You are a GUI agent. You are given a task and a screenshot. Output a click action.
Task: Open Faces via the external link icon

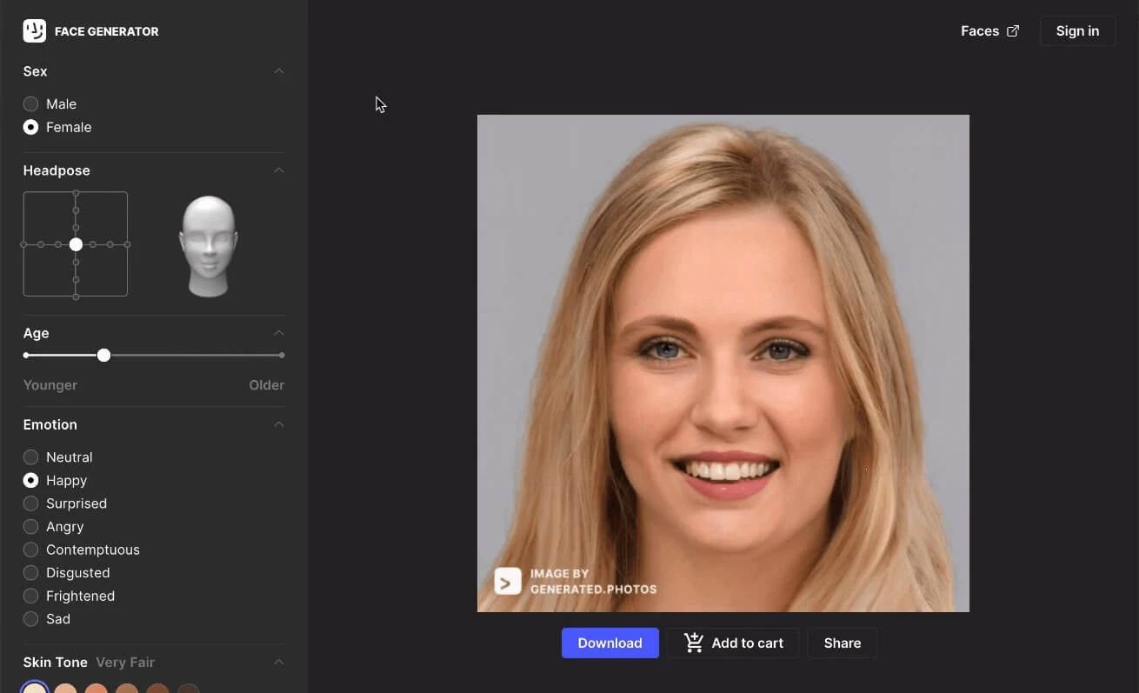tap(1012, 30)
